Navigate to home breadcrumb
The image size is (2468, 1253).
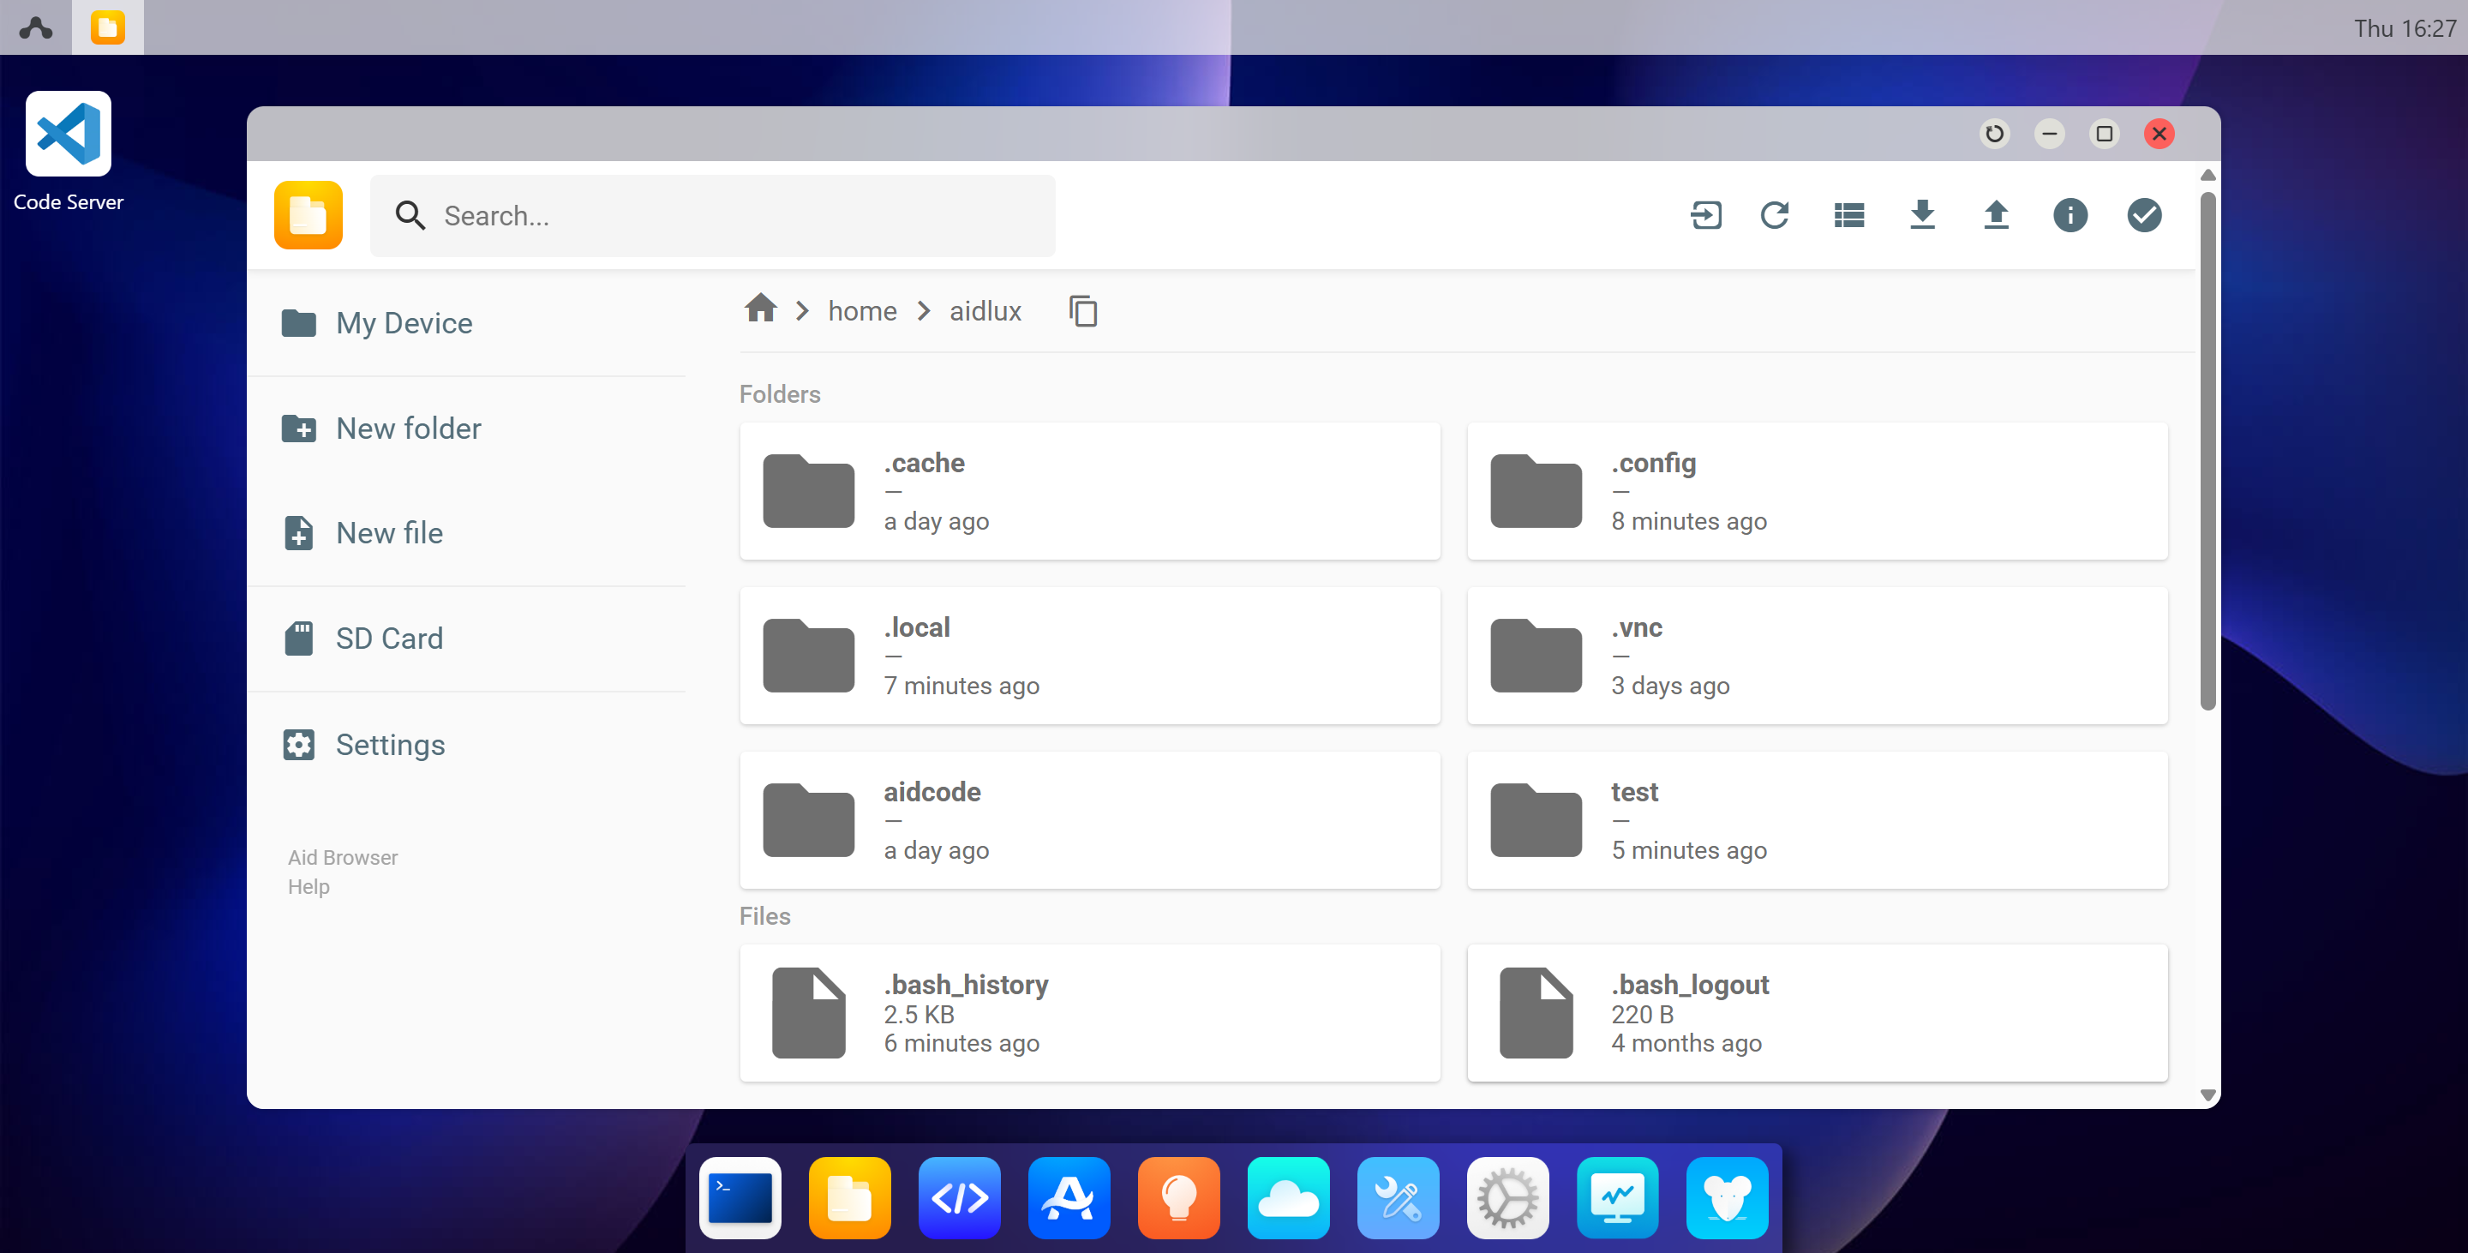tap(862, 311)
